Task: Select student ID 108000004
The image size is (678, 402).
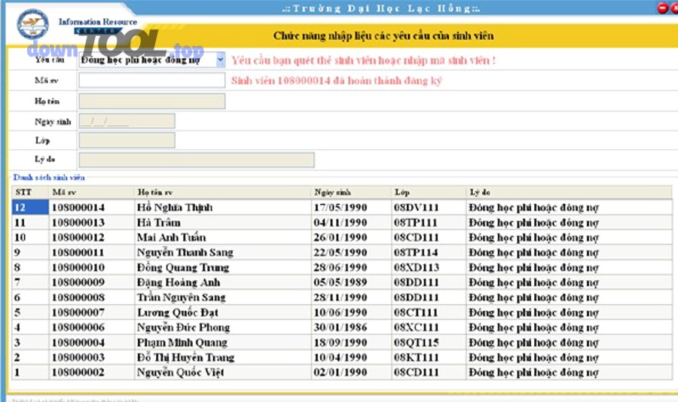Action: point(78,343)
